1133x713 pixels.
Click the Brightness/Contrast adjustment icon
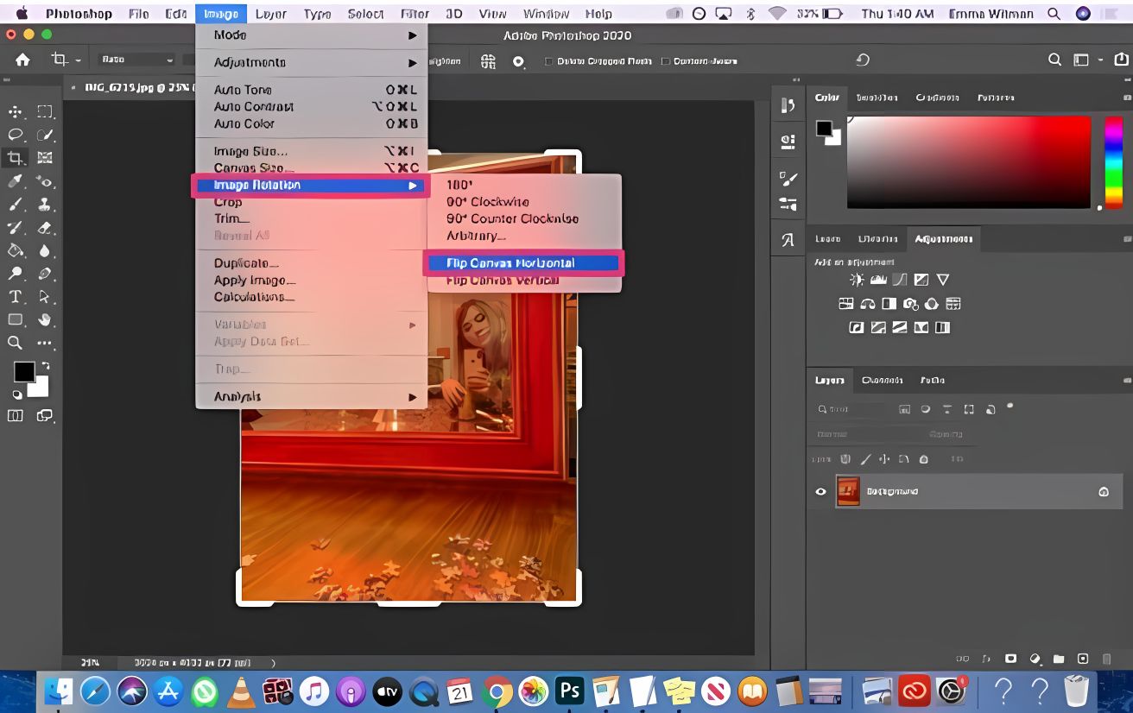pos(856,279)
